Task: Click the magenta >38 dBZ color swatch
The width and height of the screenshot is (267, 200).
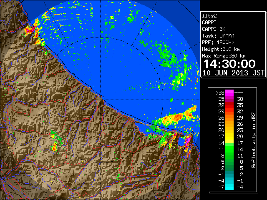Action: (229, 92)
